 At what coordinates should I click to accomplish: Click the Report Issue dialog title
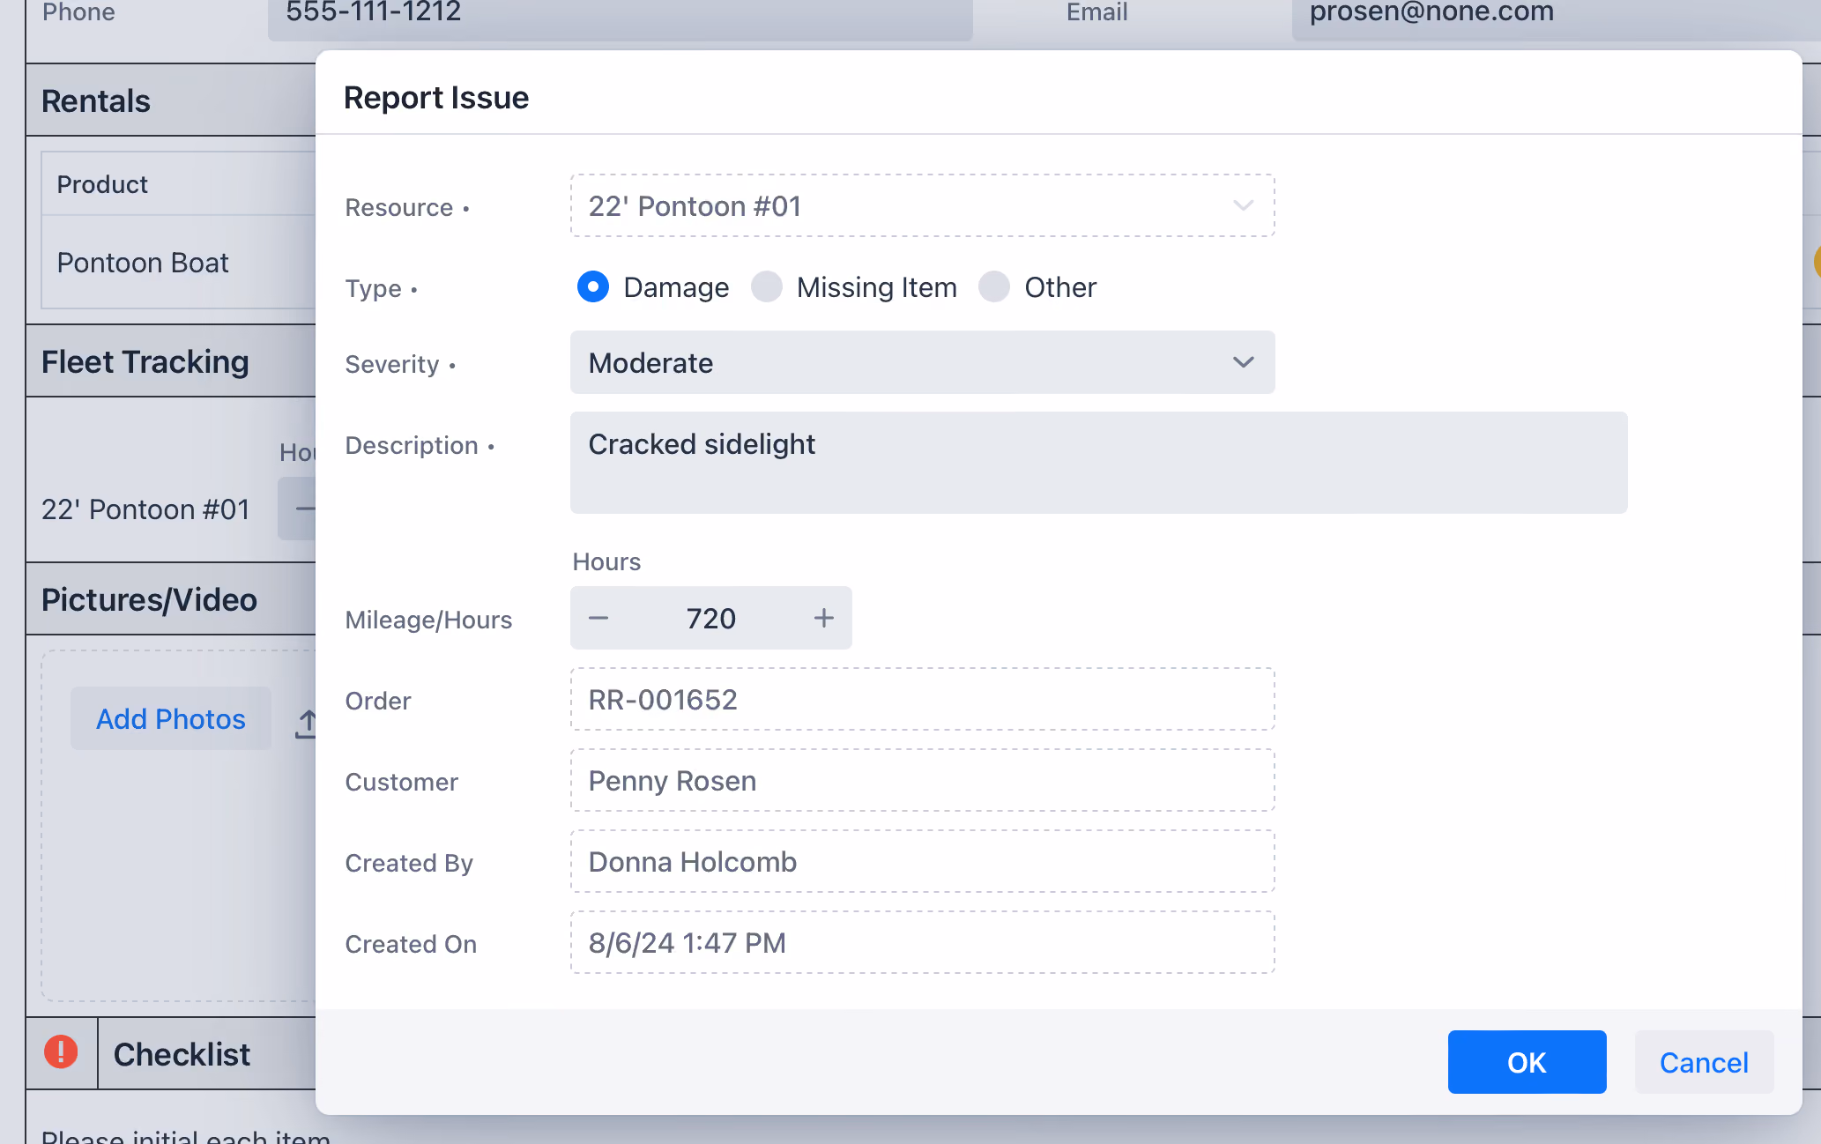(436, 97)
